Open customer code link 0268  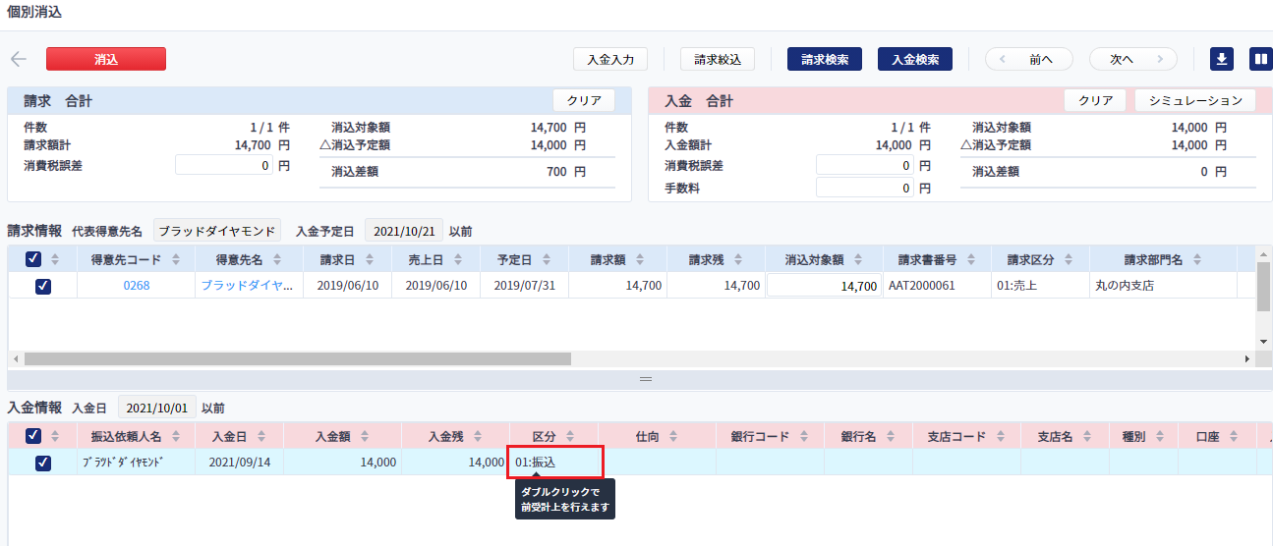pyautogui.click(x=137, y=286)
